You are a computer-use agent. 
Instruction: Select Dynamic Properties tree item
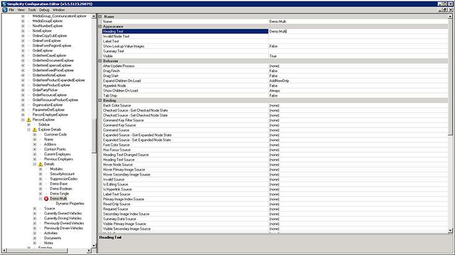pyautogui.click(x=70, y=204)
